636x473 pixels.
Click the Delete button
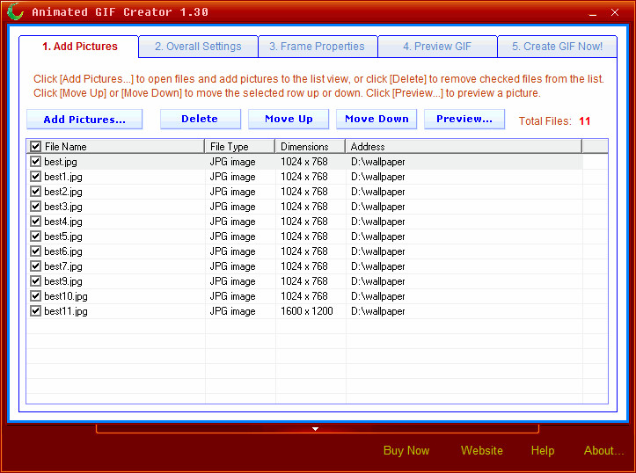201,120
